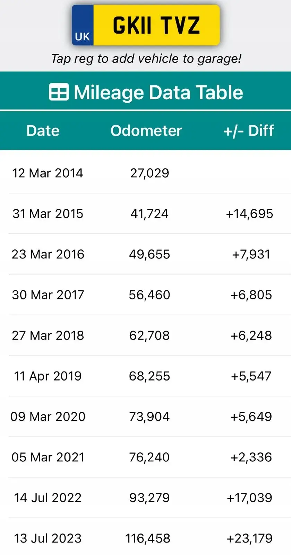This screenshot has height=555, width=291.
Task: Select the Date column header
Action: [x=43, y=131]
